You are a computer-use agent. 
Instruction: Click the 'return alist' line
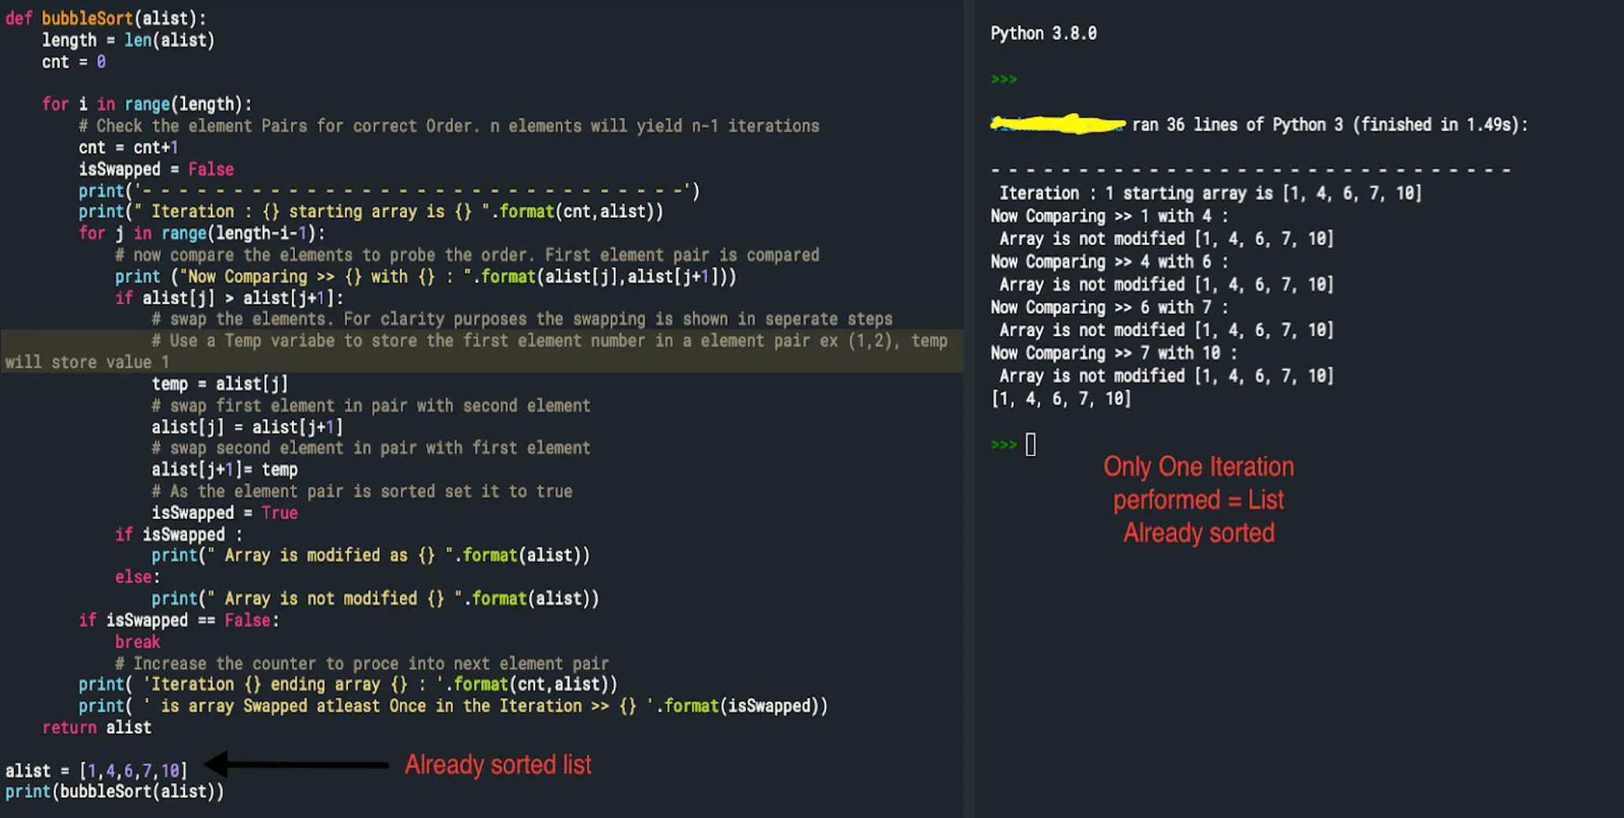(97, 728)
